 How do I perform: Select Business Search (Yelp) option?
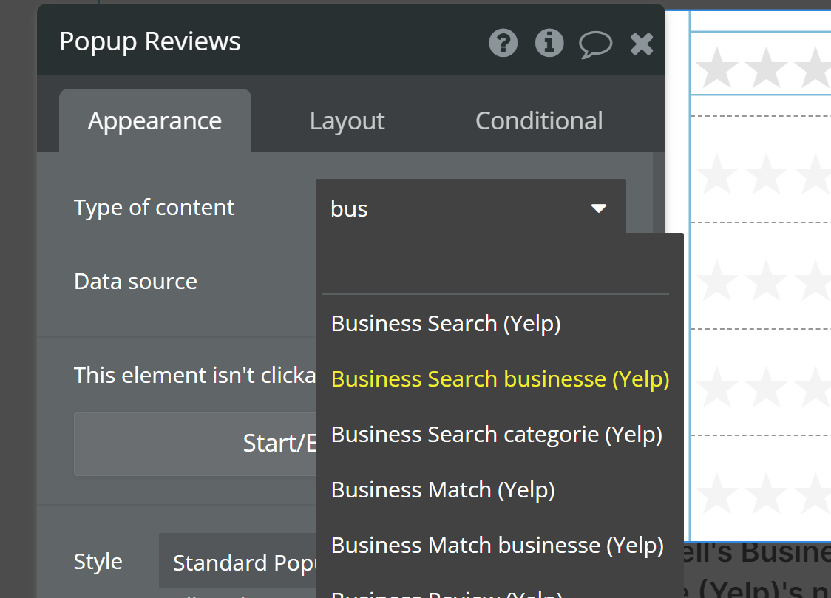tap(446, 324)
